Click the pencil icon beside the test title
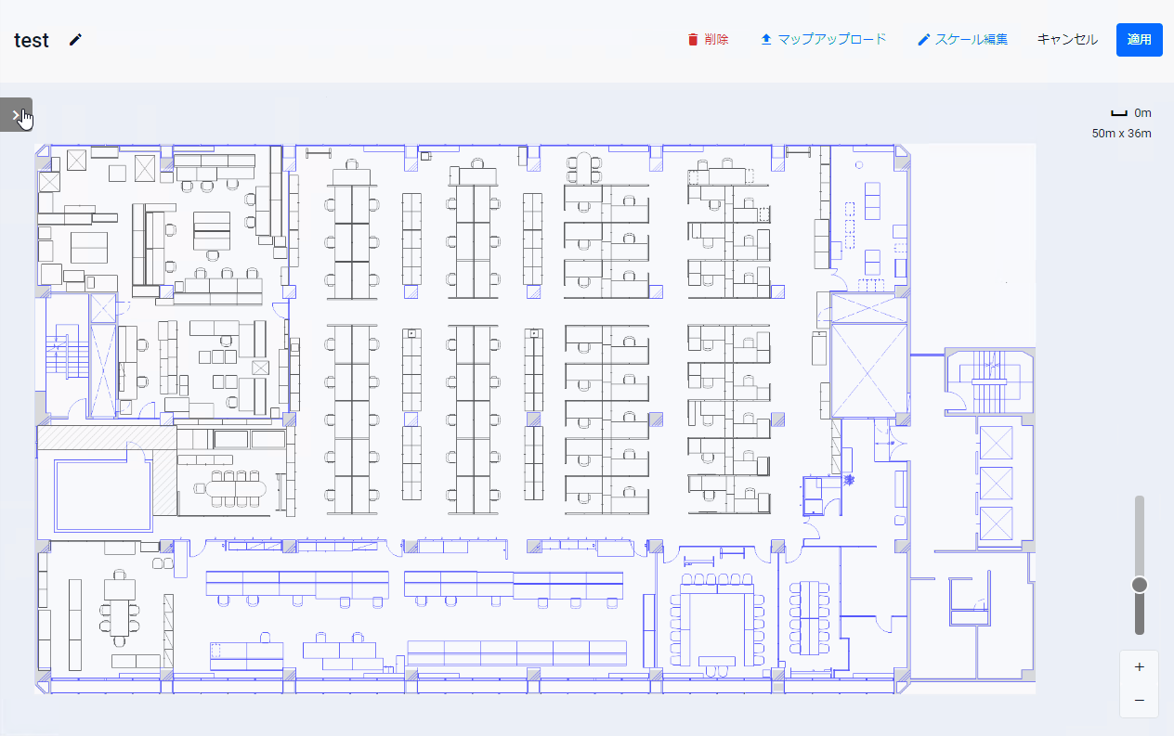Screen dimensions: 1174x736 [75, 40]
